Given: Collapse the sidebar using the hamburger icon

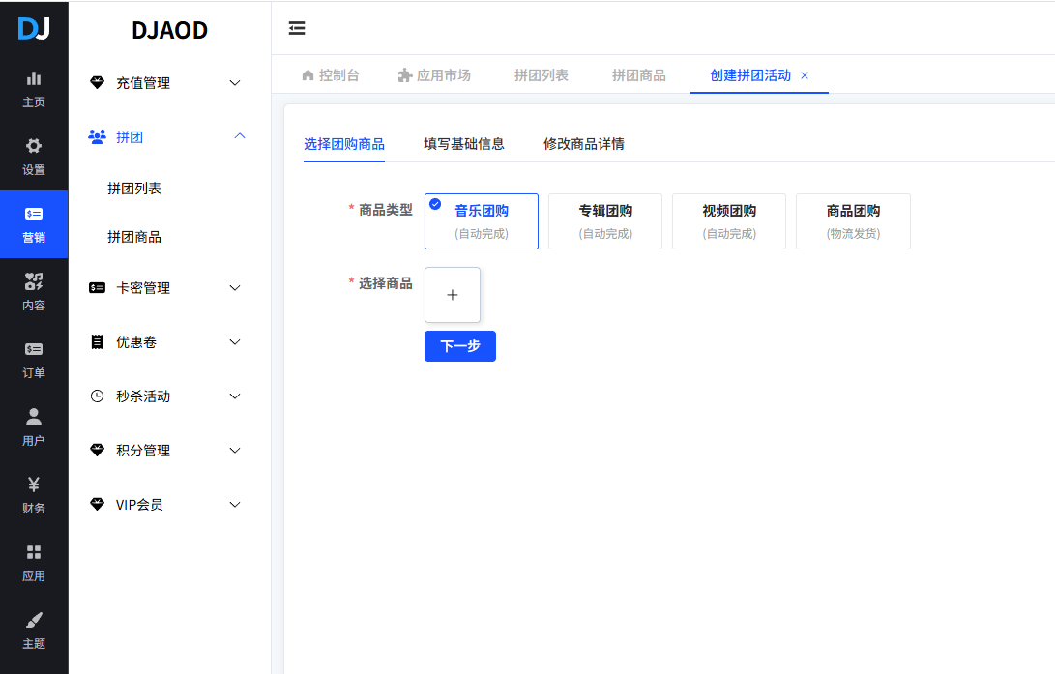Looking at the screenshot, I should (296, 28).
